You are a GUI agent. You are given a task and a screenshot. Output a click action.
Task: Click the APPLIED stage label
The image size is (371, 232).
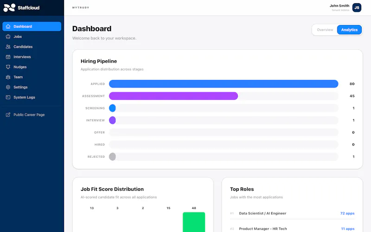pyautogui.click(x=97, y=84)
